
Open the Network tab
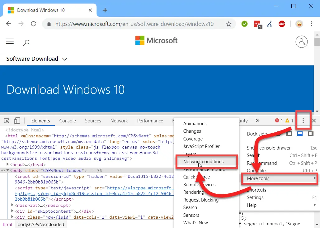pyautogui.click(x=119, y=121)
